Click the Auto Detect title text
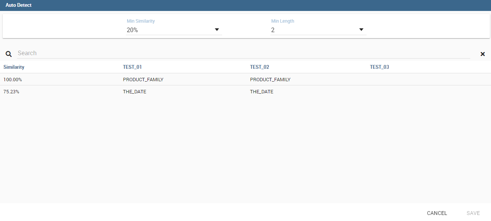The width and height of the screenshot is (491, 221). (x=18, y=5)
